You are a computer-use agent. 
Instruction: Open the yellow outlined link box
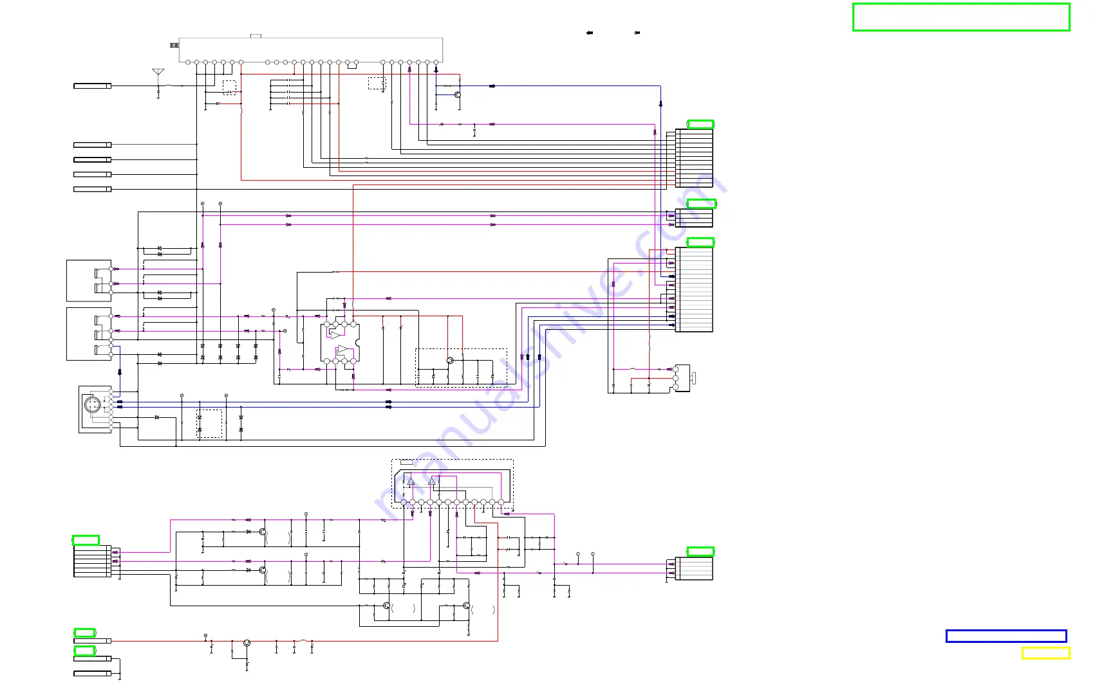1045,653
